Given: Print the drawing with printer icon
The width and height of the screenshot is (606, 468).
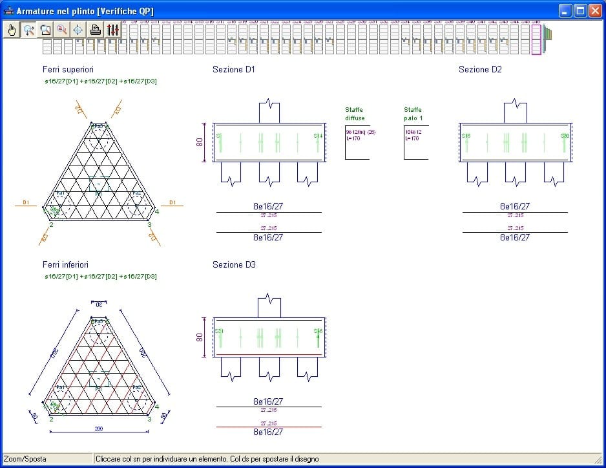Looking at the screenshot, I should [x=96, y=30].
